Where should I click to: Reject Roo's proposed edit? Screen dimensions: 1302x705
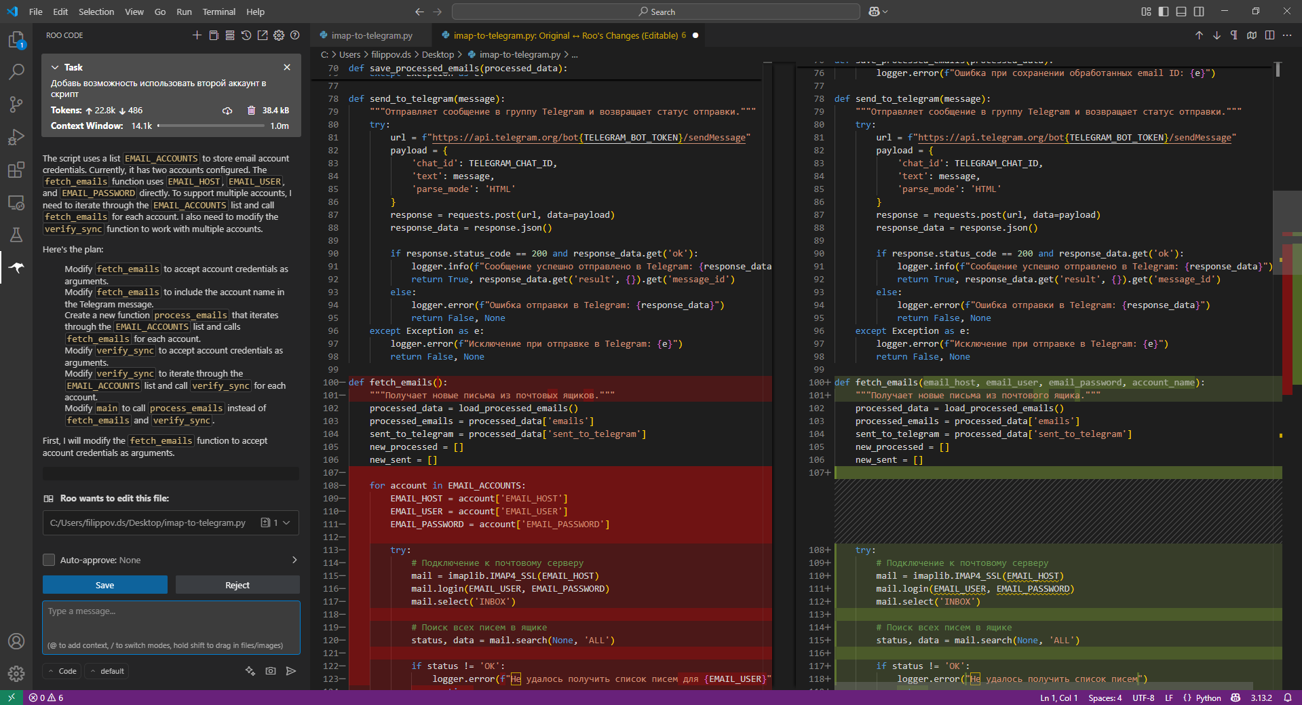237,585
